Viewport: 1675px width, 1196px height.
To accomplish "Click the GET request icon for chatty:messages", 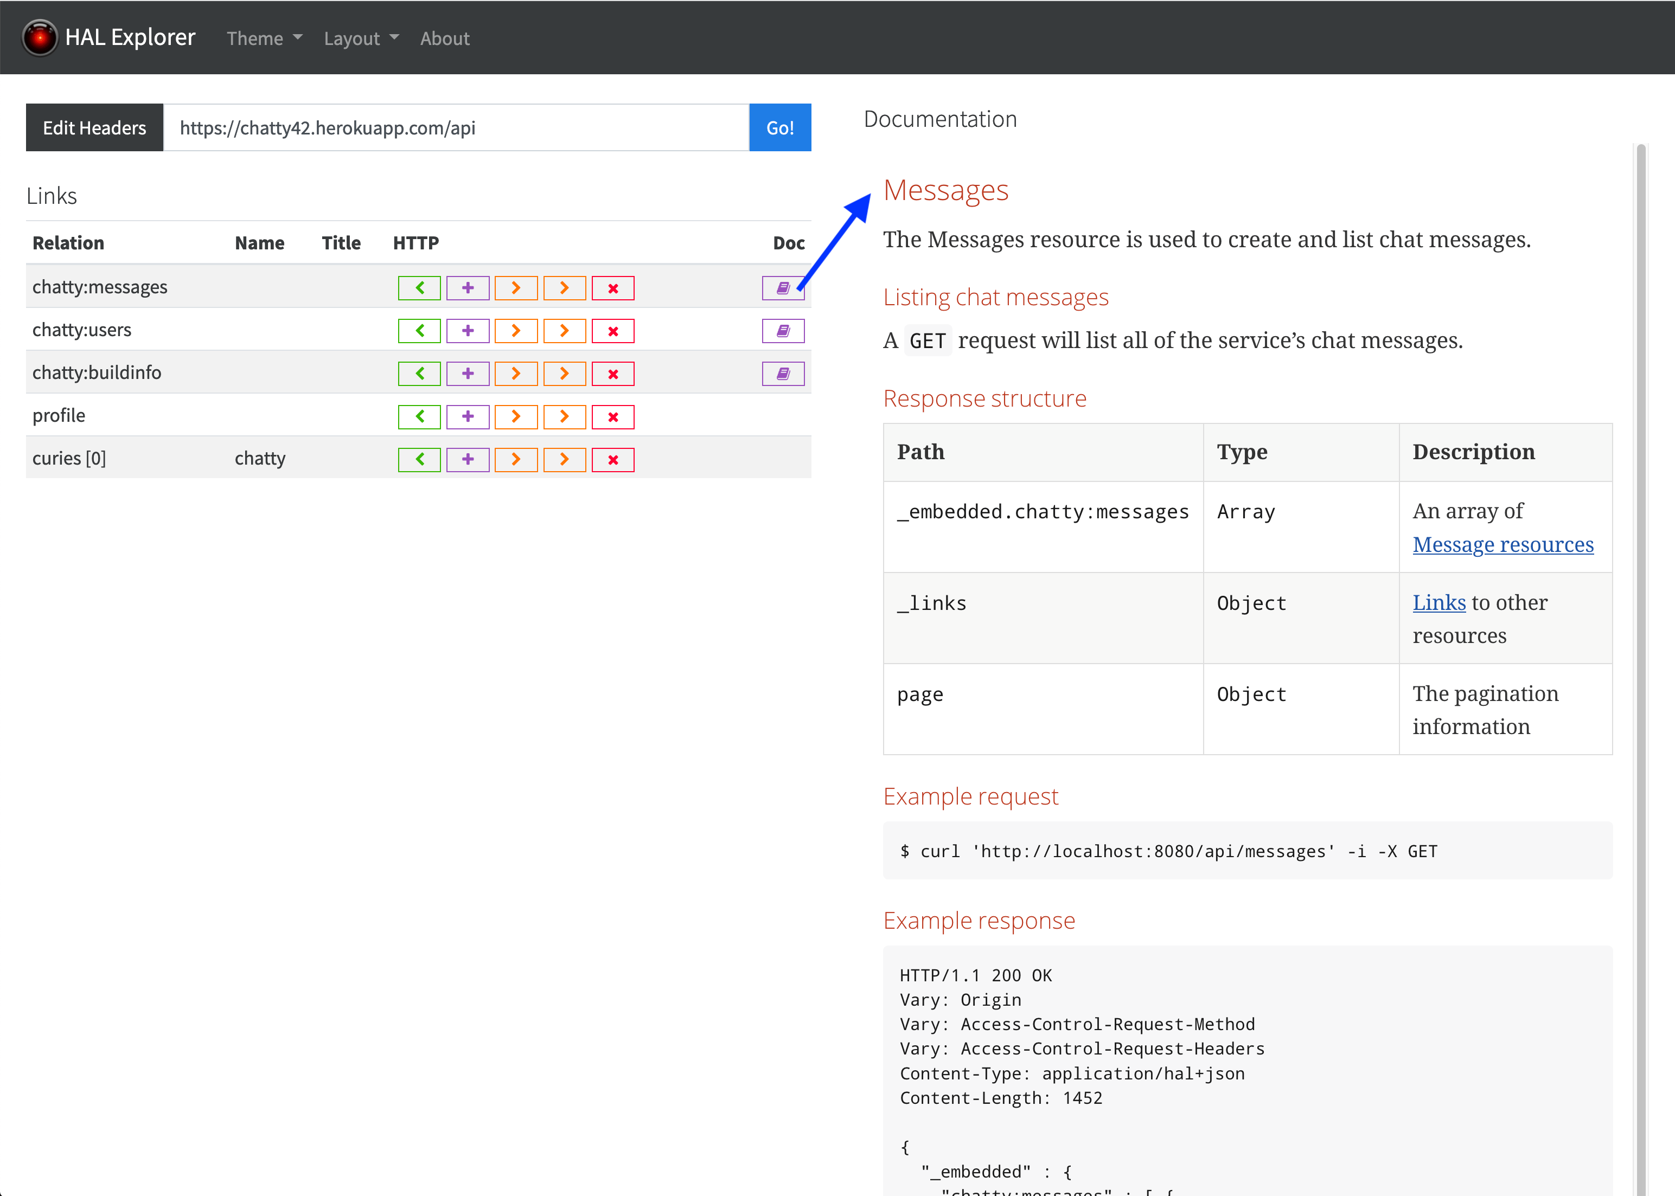I will click(419, 287).
